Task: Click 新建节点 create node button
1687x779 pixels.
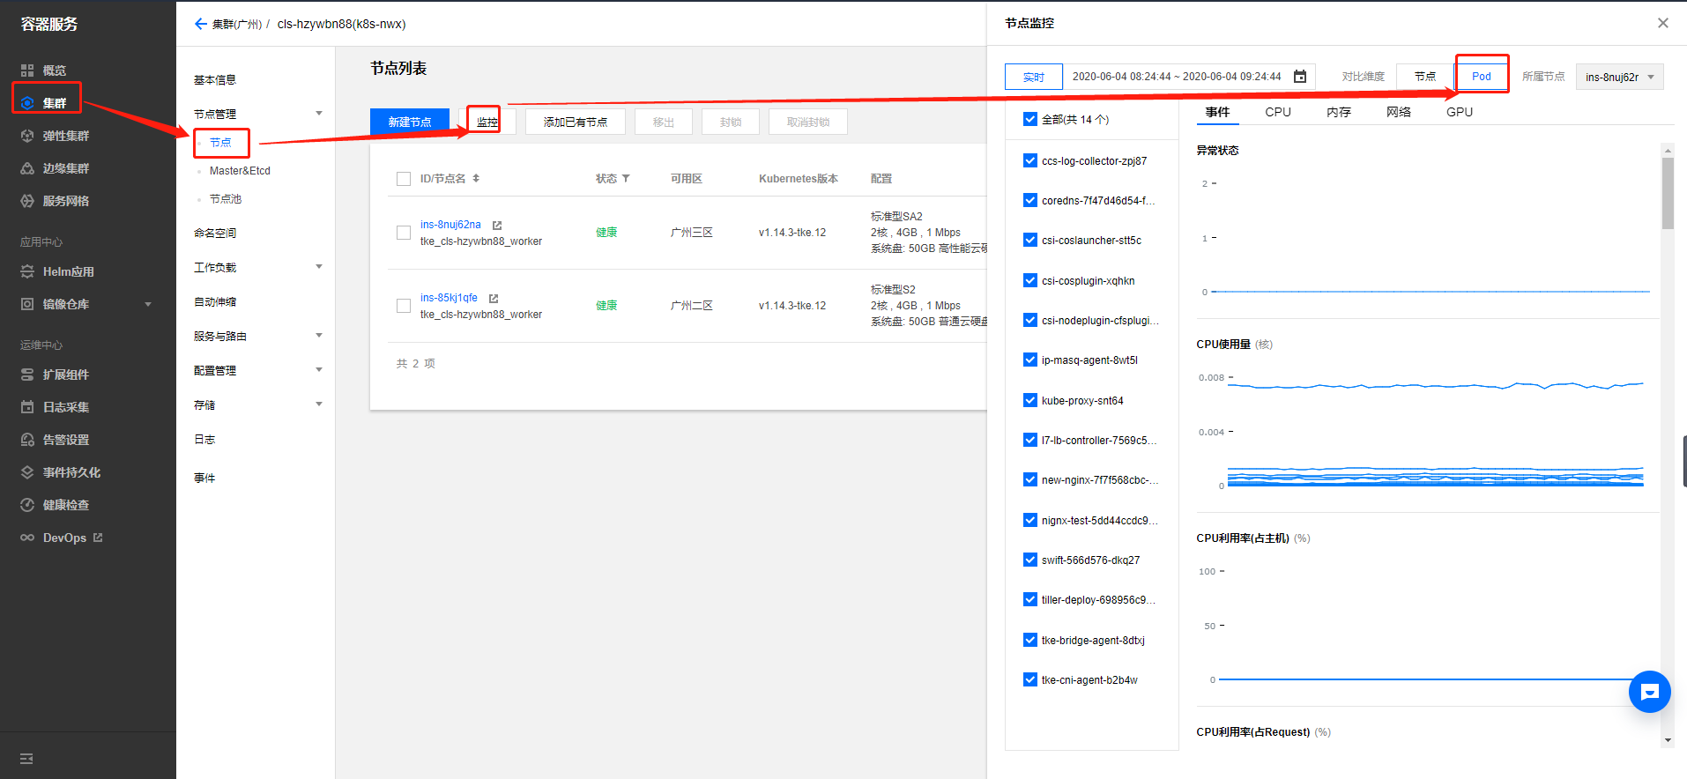Action: tap(410, 122)
